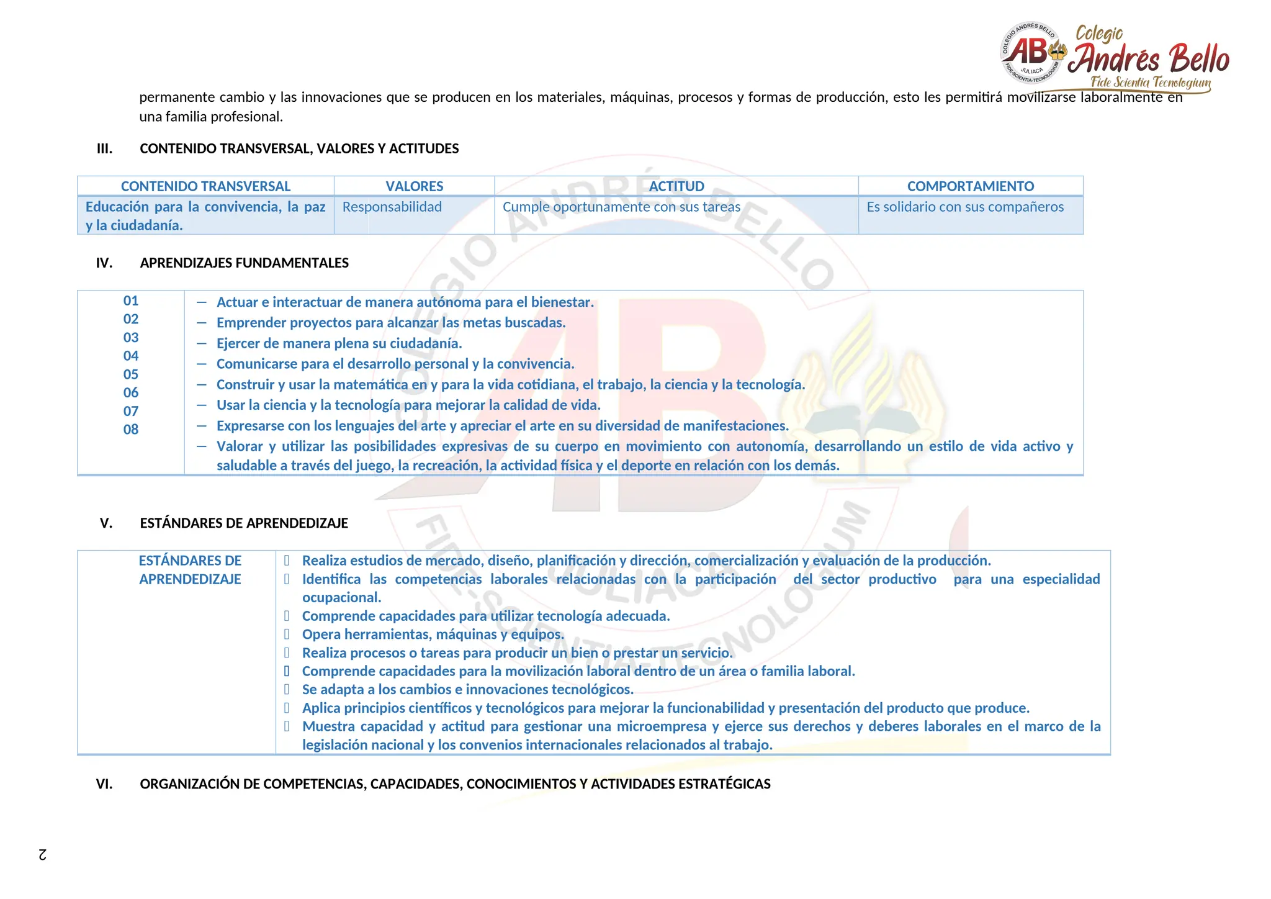Select cell 'Cumple oportunamente con sus tareas'
1271x899 pixels.
click(676, 215)
